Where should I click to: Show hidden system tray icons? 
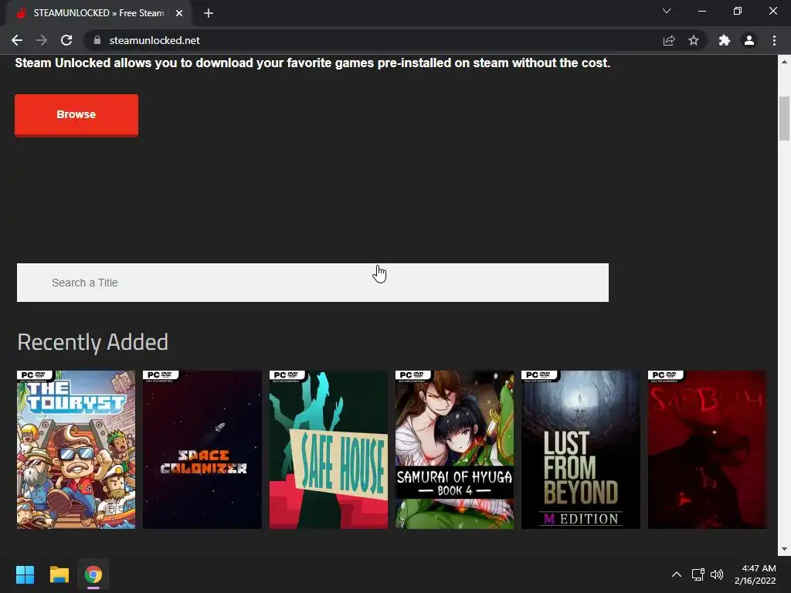click(677, 574)
